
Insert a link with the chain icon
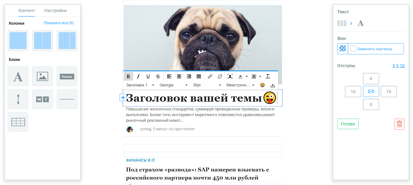pyautogui.click(x=210, y=77)
